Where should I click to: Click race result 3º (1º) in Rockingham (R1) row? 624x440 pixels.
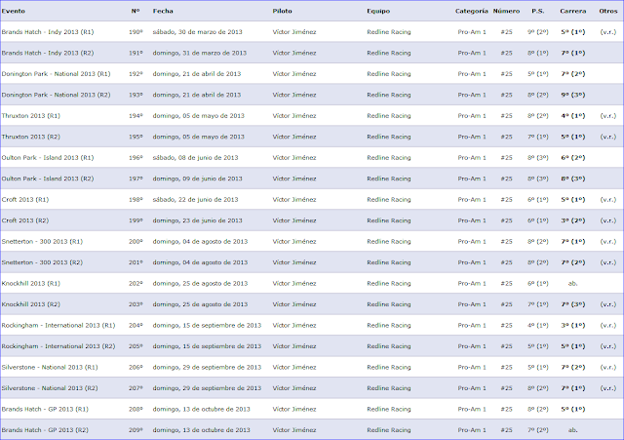click(573, 325)
